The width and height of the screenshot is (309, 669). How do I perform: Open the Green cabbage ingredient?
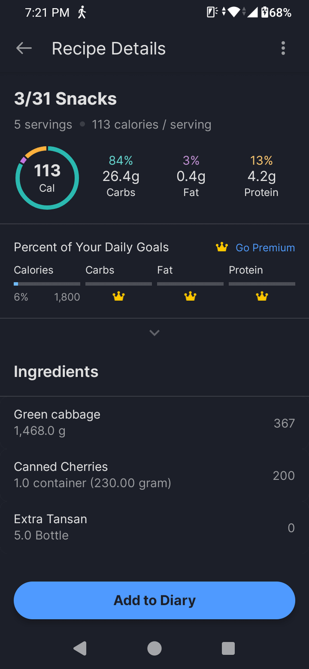pyautogui.click(x=154, y=422)
